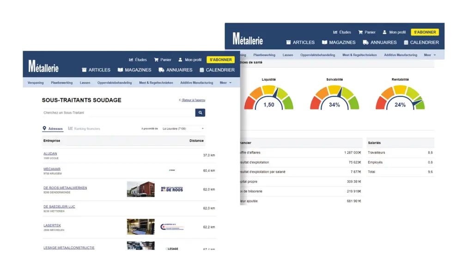Click the Études chart icon on sous-traitants page

pos(131,60)
